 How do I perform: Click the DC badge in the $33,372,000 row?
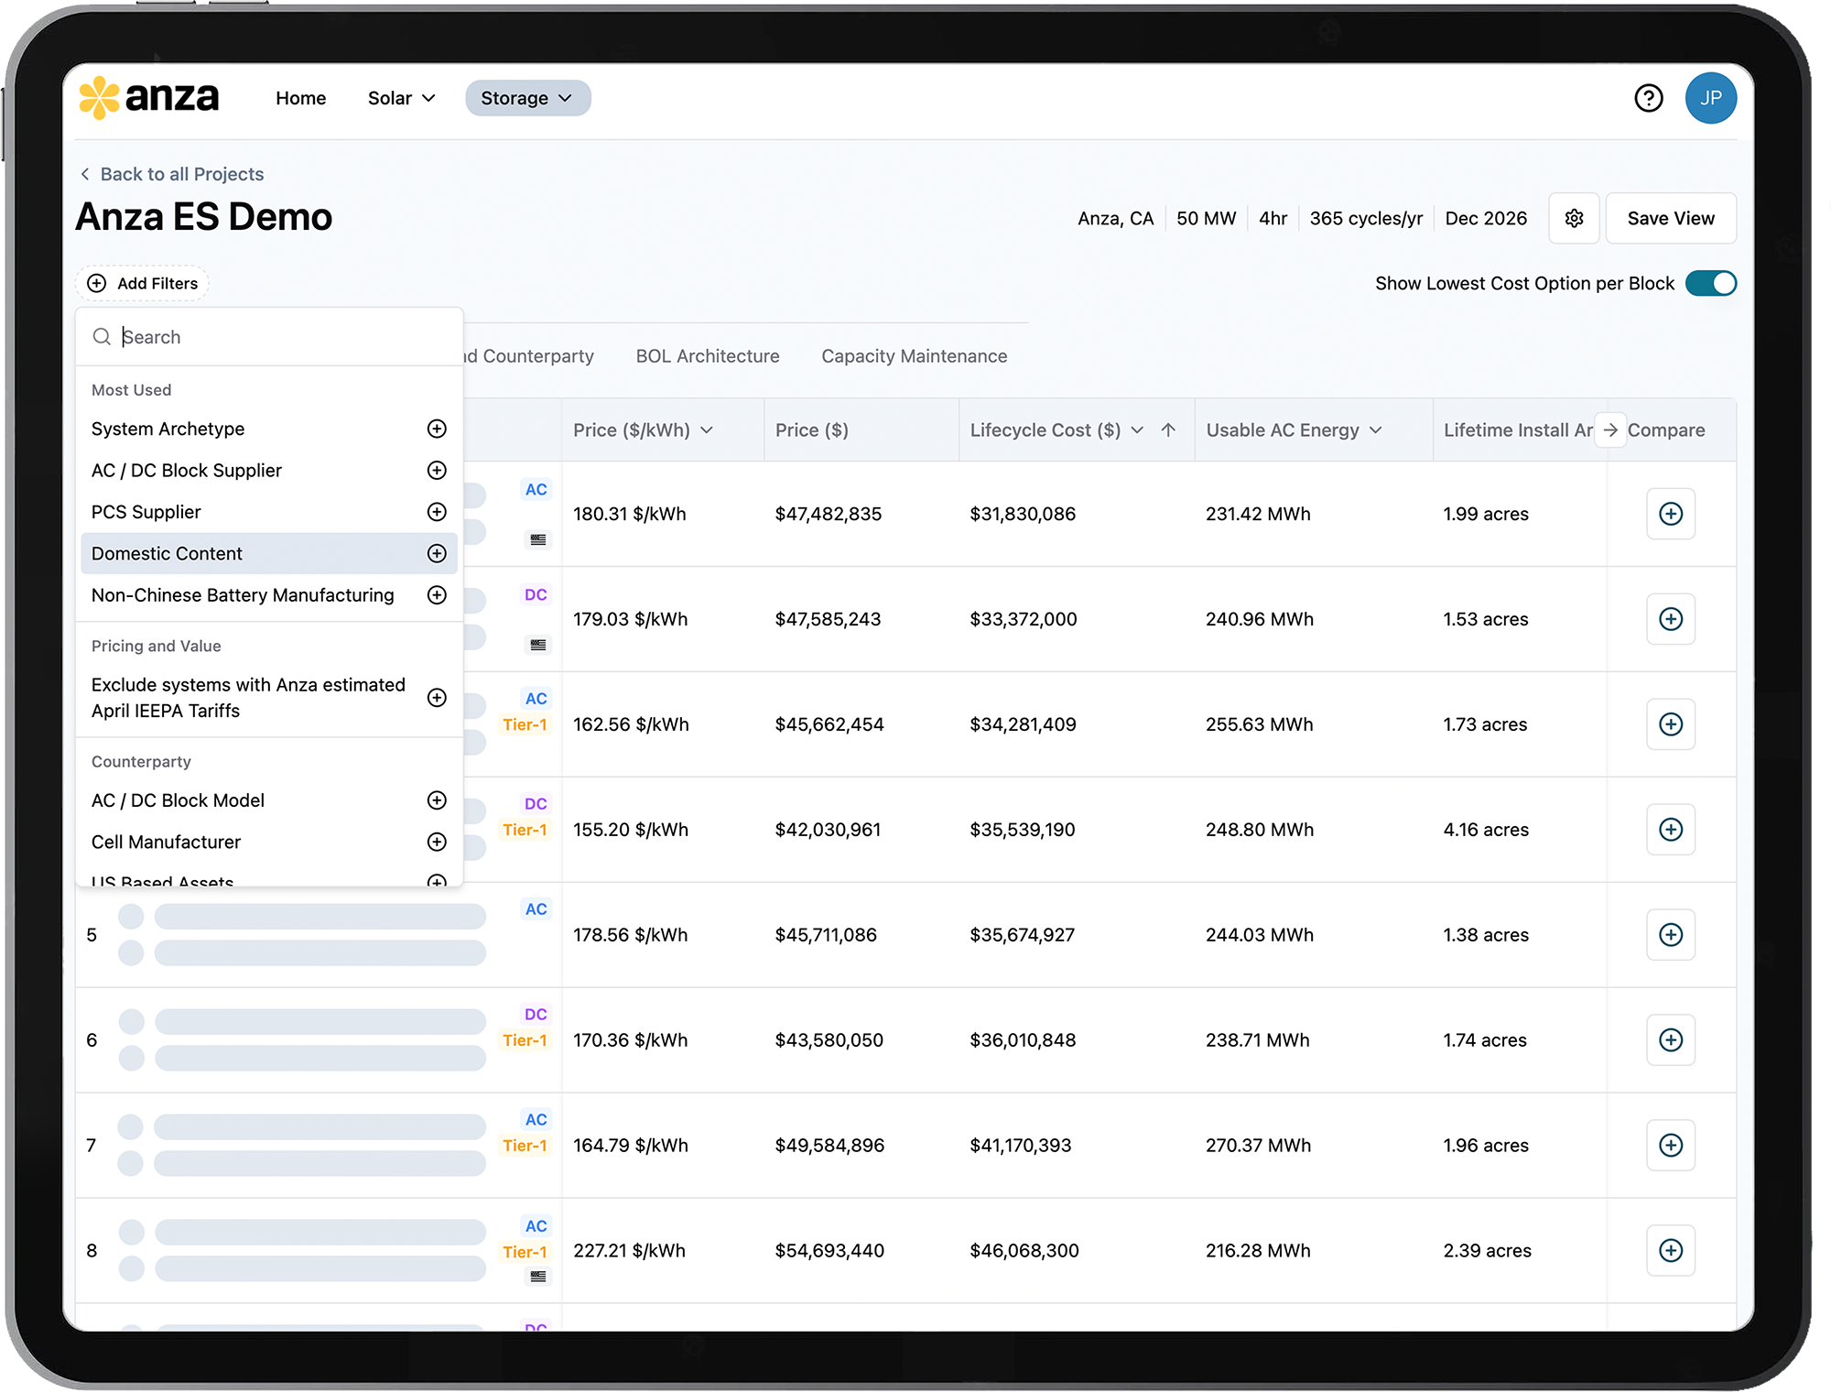coord(536,595)
